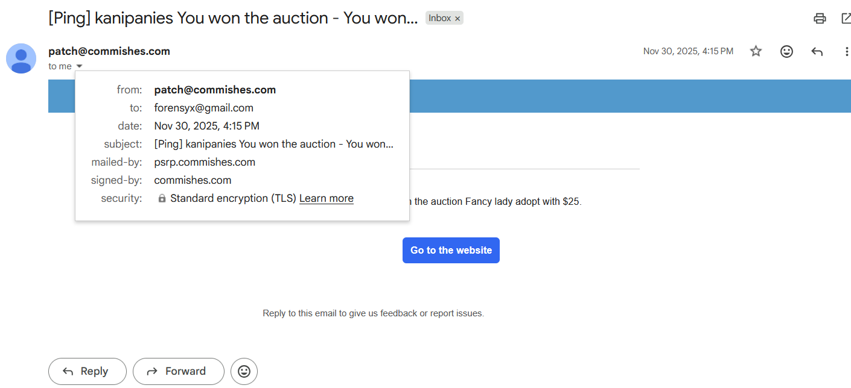
Task: Click the recipient address forensyx@gmail.com
Action: coord(203,108)
